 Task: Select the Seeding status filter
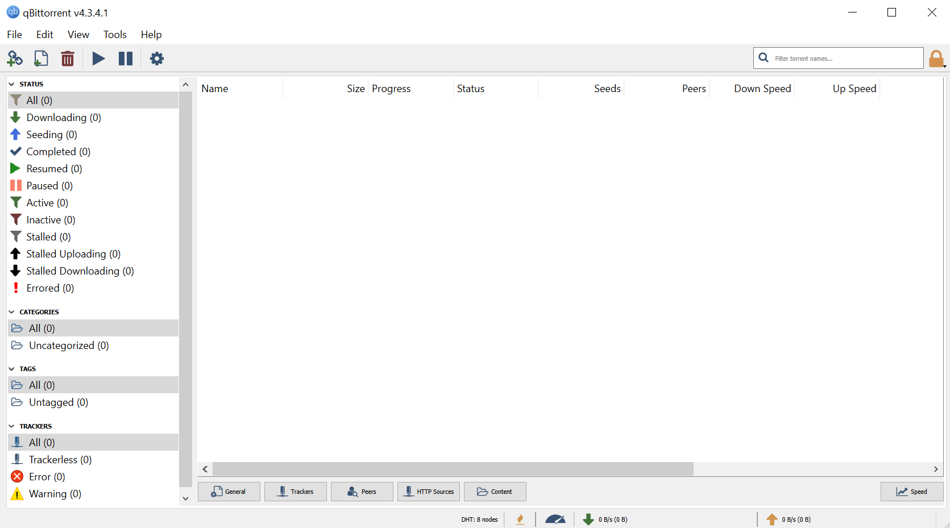[x=93, y=135]
